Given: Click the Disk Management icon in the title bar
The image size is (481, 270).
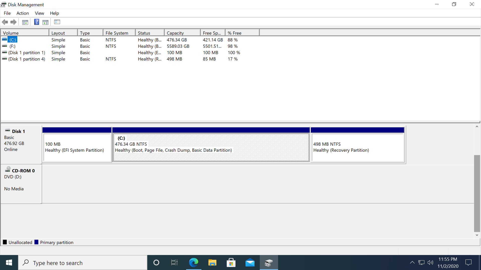Looking at the screenshot, I should 4,4.
